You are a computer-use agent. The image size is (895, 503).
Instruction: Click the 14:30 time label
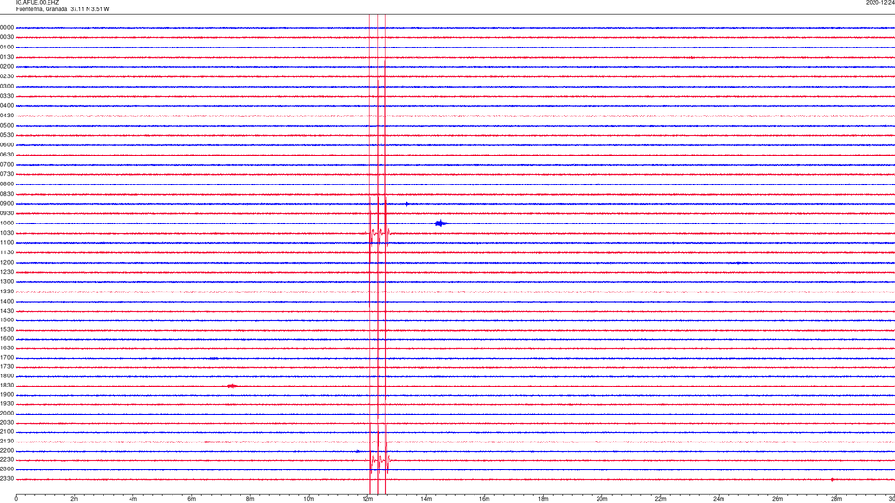(x=7, y=311)
